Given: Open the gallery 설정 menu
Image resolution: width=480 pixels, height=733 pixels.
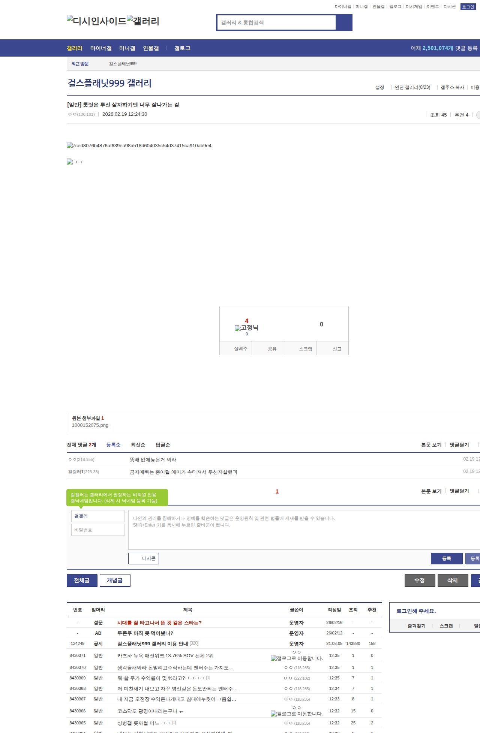Looking at the screenshot, I should (380, 87).
